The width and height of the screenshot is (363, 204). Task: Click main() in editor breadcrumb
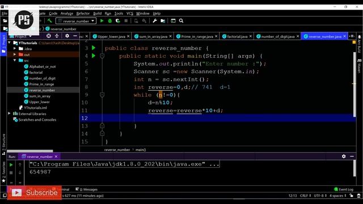(141, 150)
